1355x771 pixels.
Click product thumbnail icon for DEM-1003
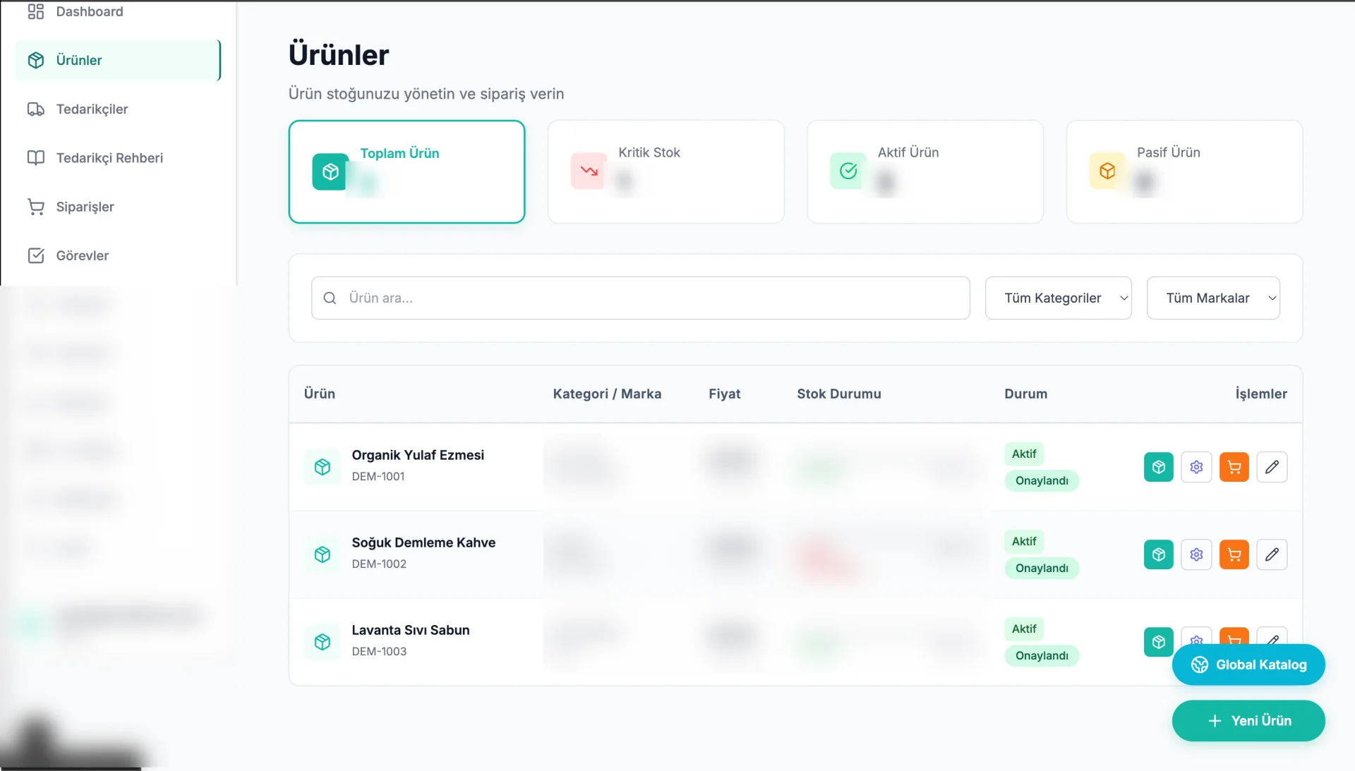click(x=323, y=642)
